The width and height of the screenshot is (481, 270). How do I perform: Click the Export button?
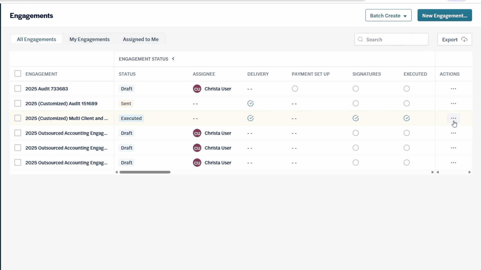tap(454, 39)
